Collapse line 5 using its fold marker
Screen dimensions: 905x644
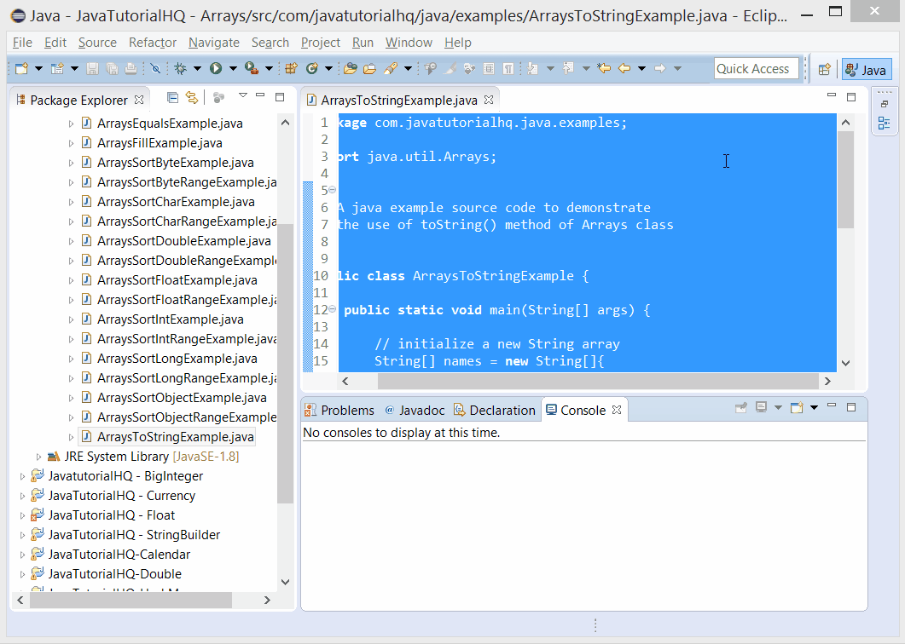tap(332, 190)
